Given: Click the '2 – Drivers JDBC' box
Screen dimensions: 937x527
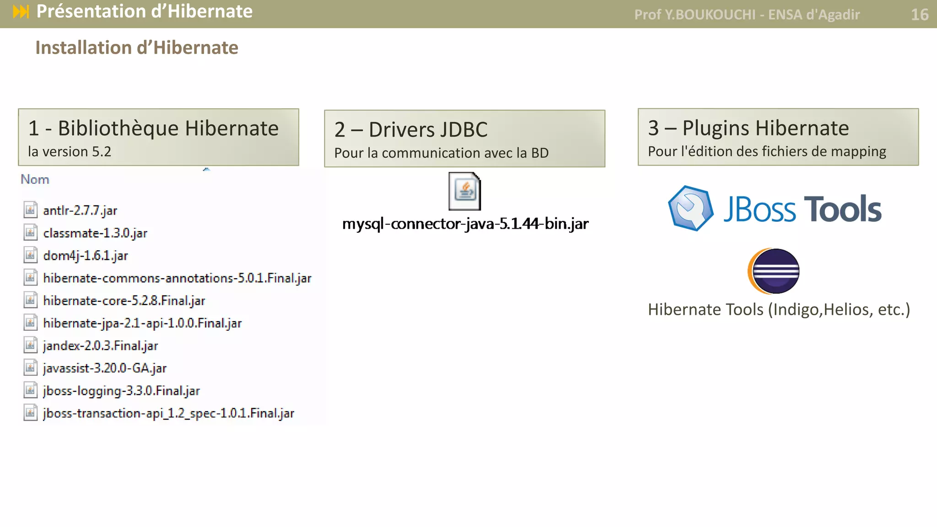Looking at the screenshot, I should point(464,139).
